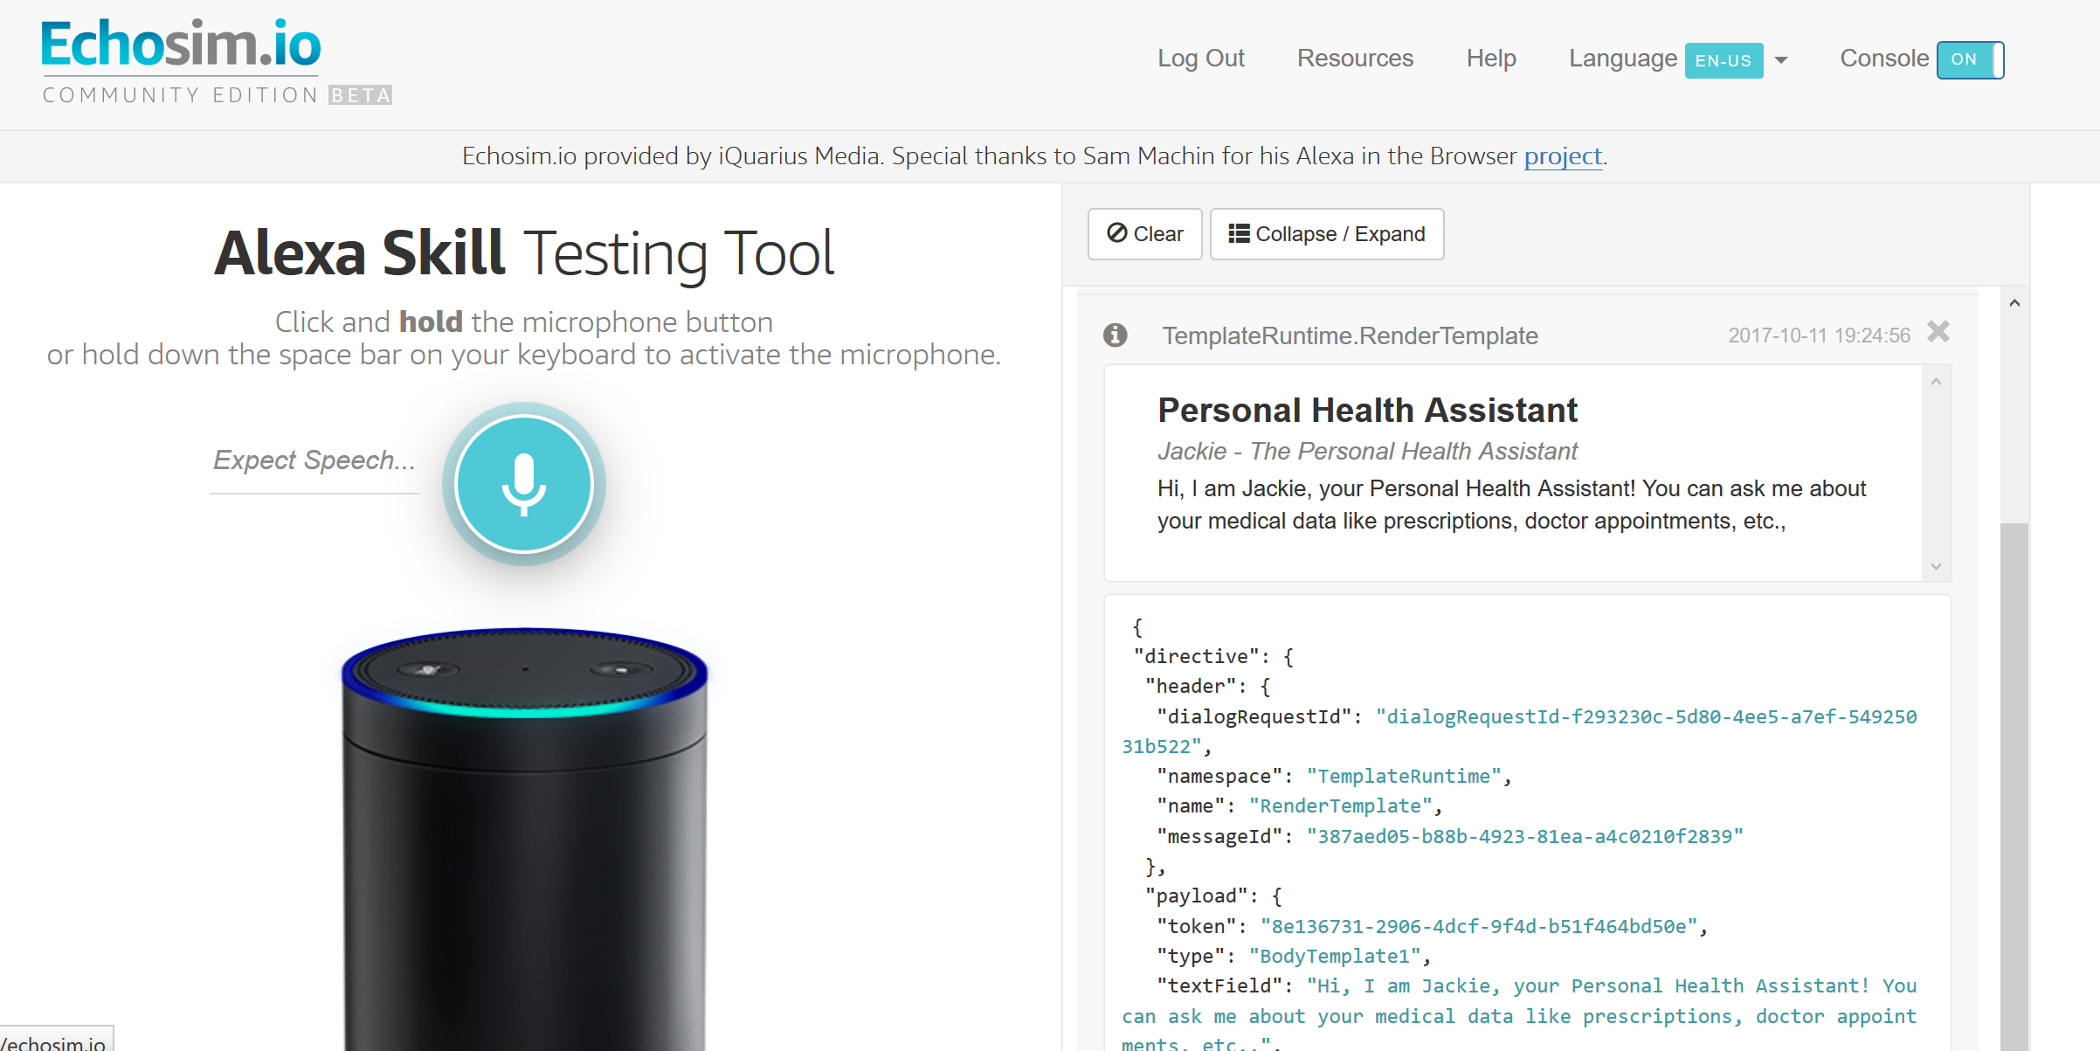
Task: Follow the Alexa in the Browser project link
Action: pos(1563,156)
